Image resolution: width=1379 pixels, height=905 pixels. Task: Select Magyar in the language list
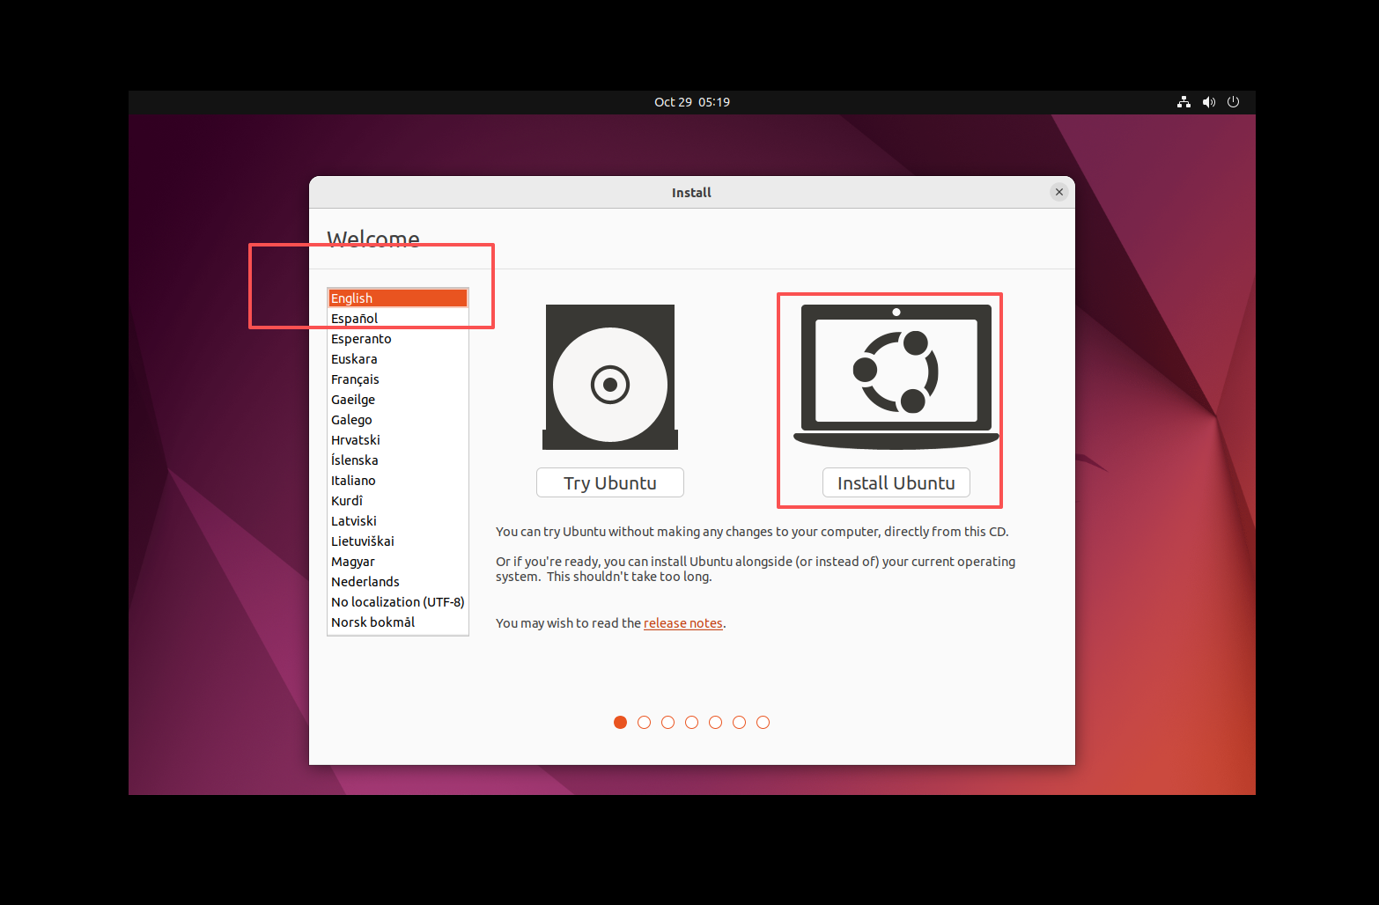398,562
